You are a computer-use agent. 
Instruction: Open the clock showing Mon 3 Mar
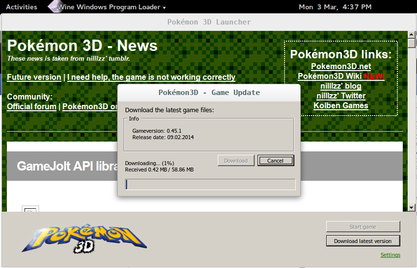tap(335, 7)
